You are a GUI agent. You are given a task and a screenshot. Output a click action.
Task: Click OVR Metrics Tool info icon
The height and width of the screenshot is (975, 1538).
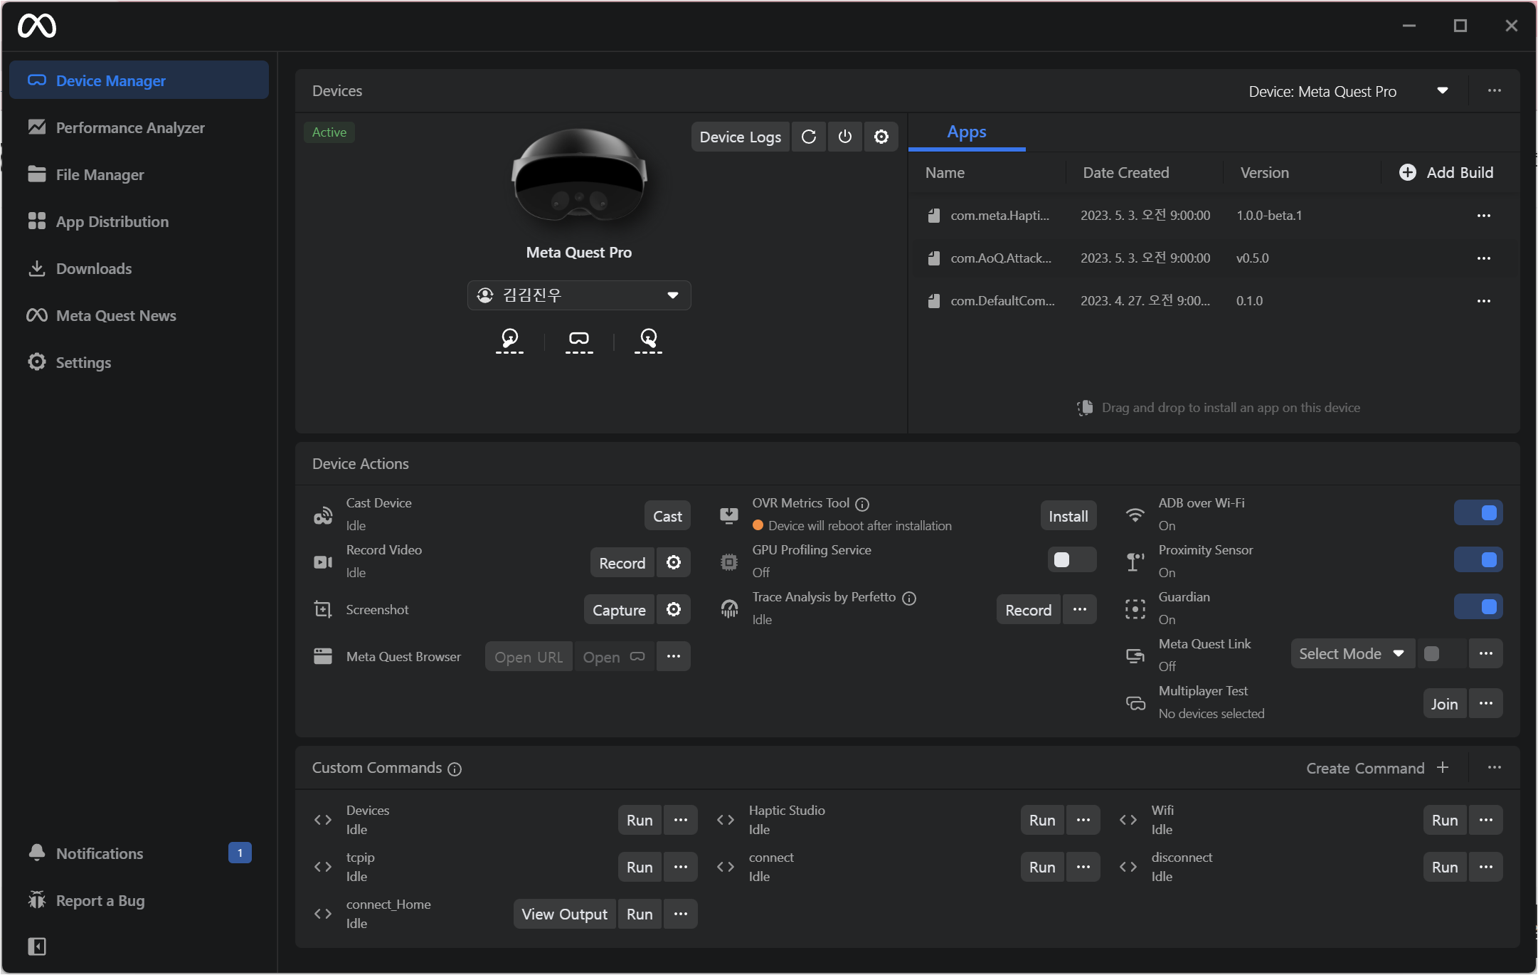862,504
